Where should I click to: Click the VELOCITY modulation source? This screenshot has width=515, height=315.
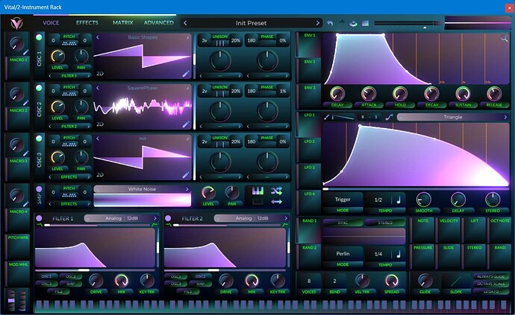point(449,229)
